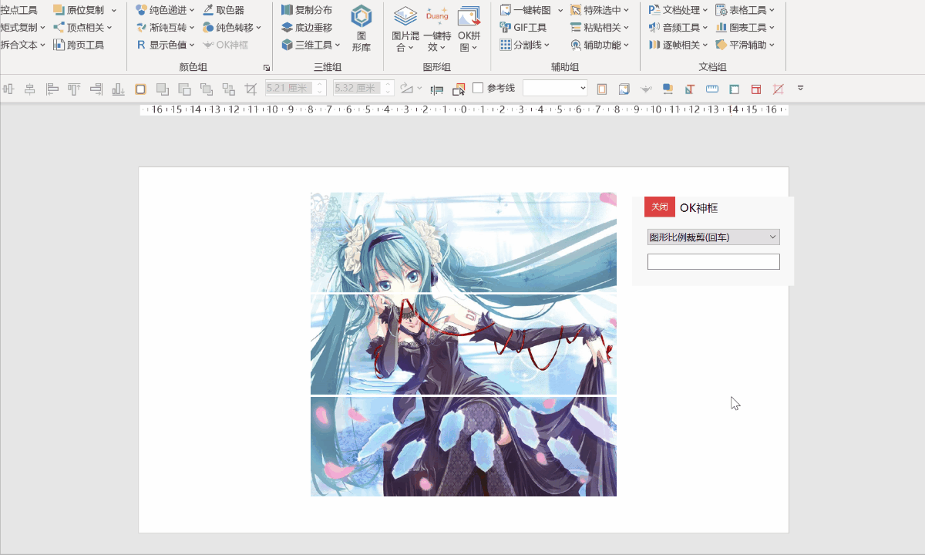Click the orange-outlined shape outline icon

click(x=140, y=89)
